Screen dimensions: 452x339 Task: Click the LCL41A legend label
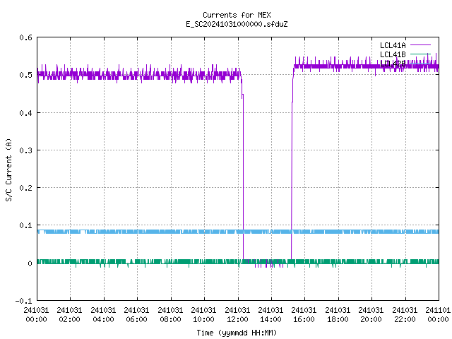pos(393,45)
